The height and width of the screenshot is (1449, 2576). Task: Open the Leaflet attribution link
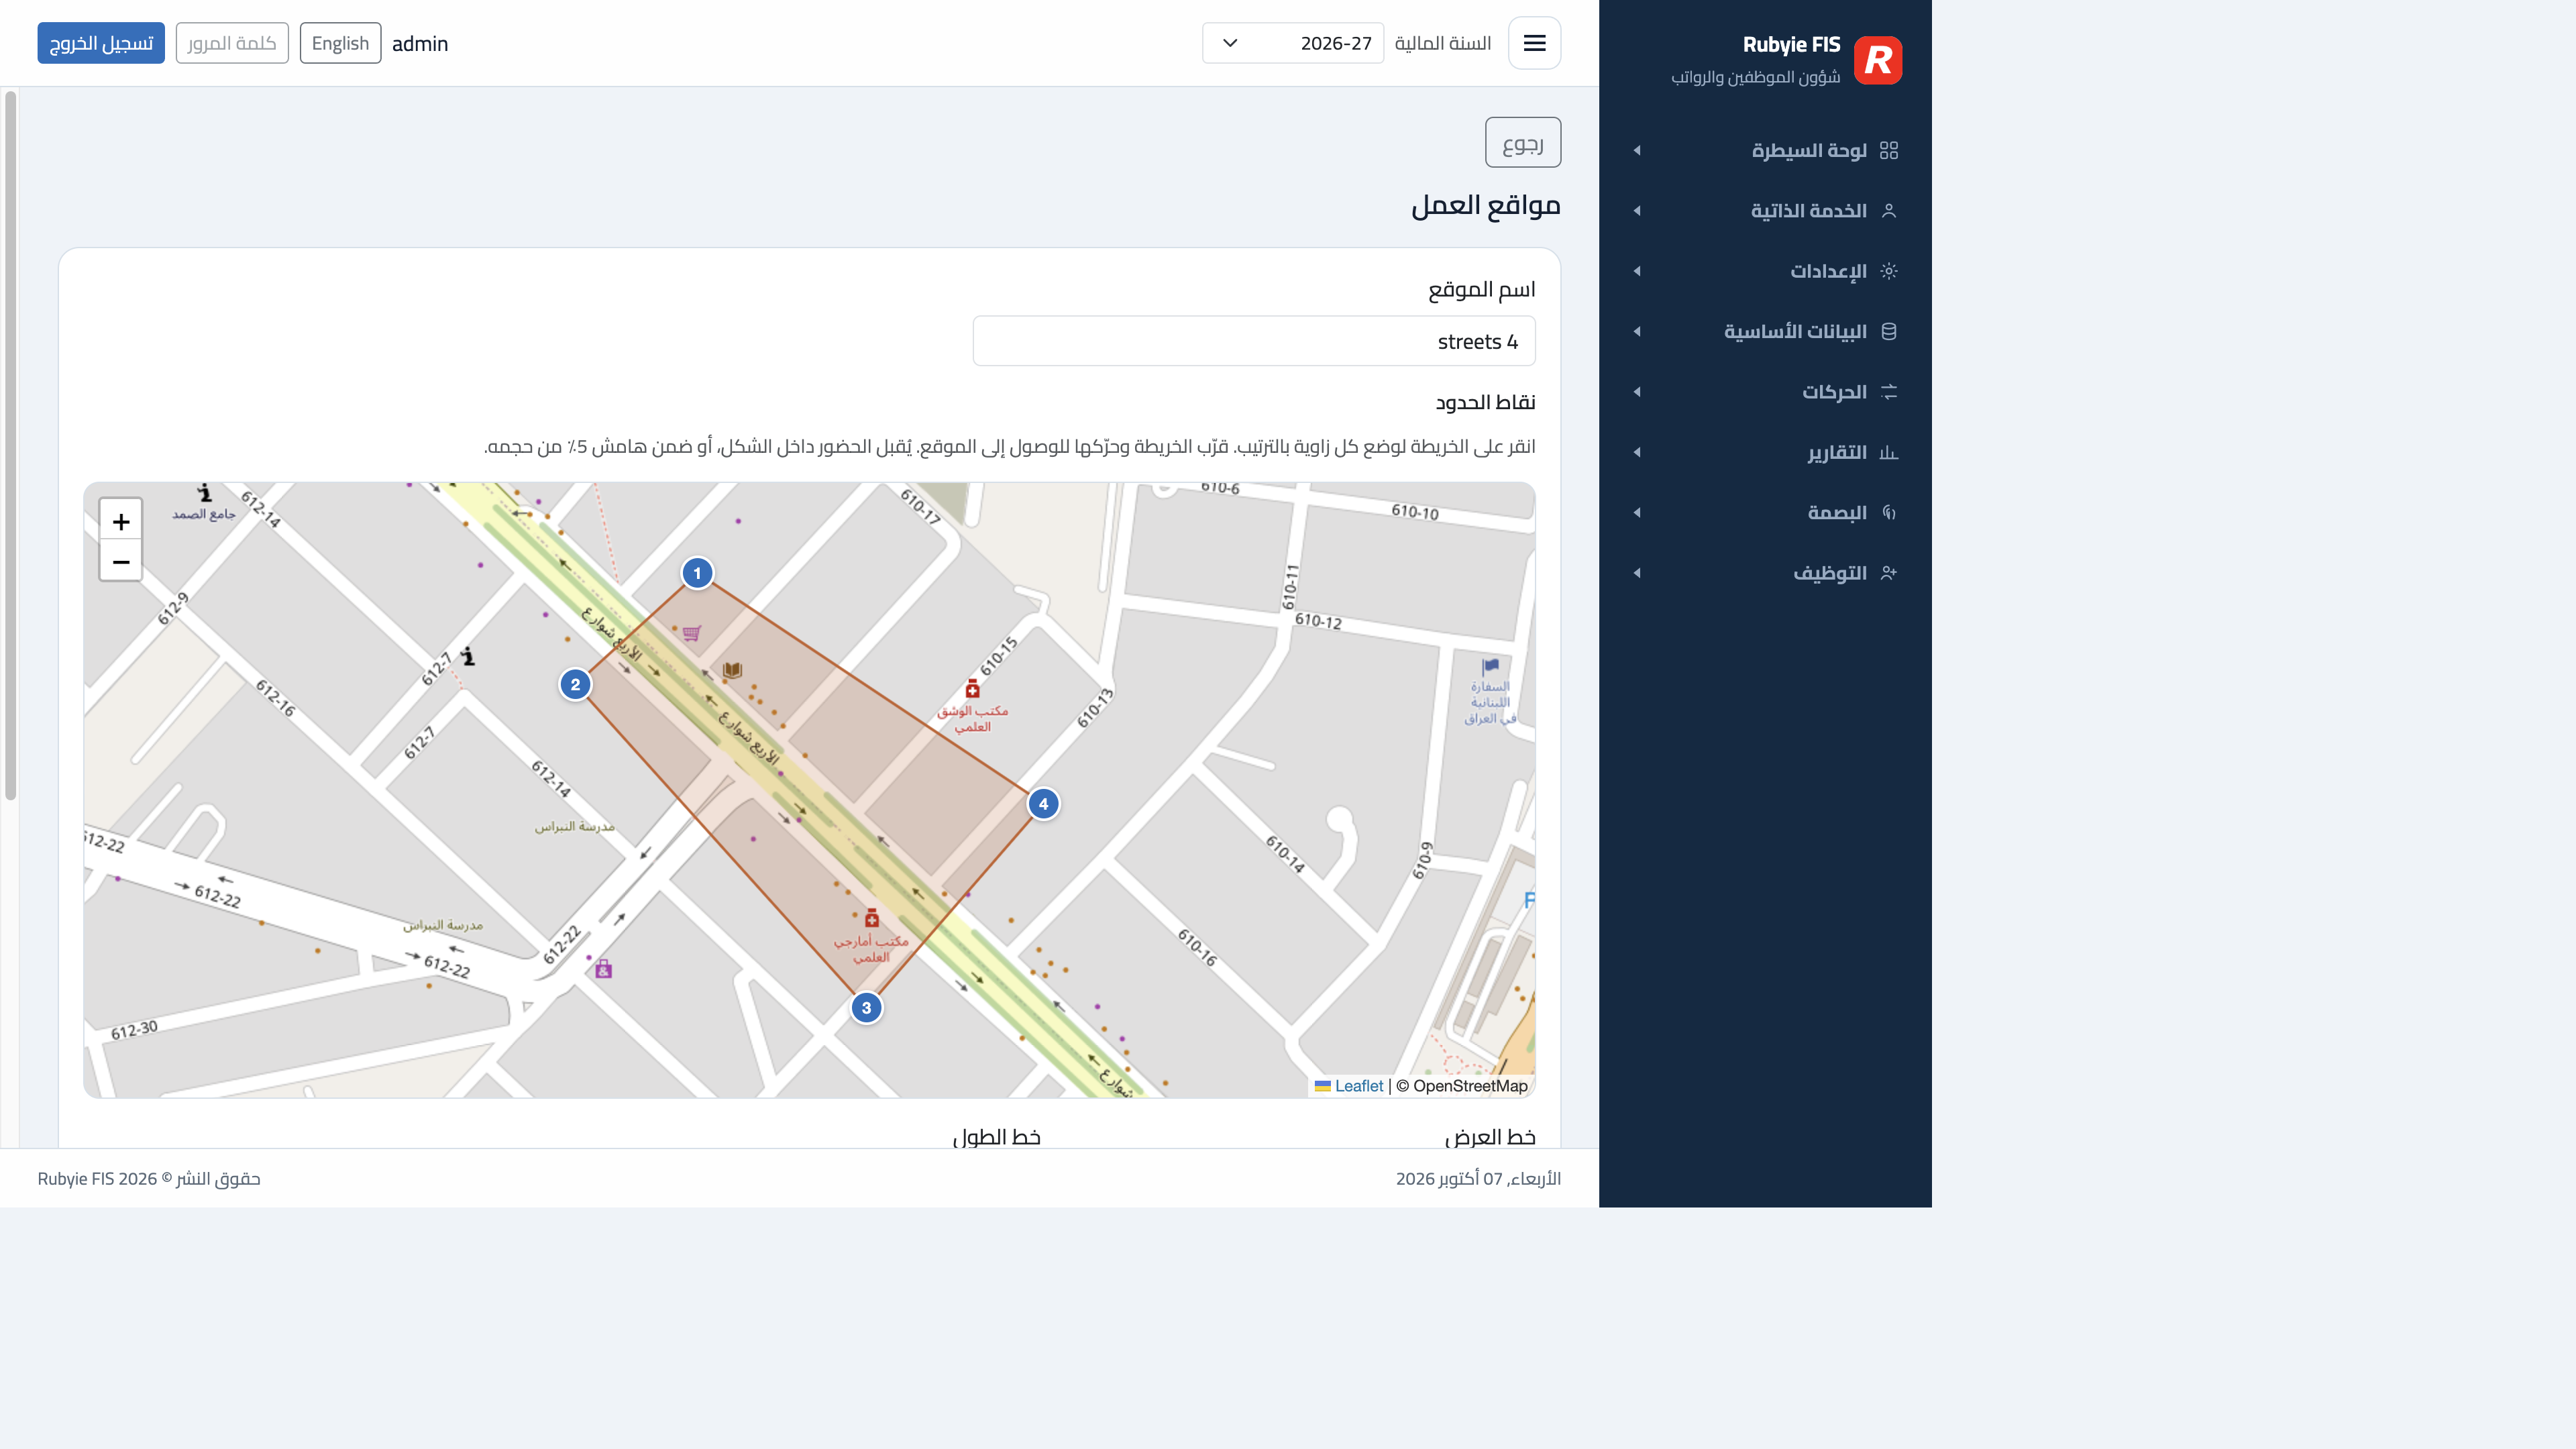pyautogui.click(x=1358, y=1086)
